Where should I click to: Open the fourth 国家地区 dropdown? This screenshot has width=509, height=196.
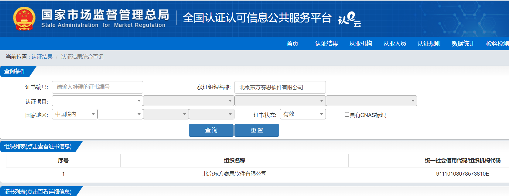click(212, 114)
